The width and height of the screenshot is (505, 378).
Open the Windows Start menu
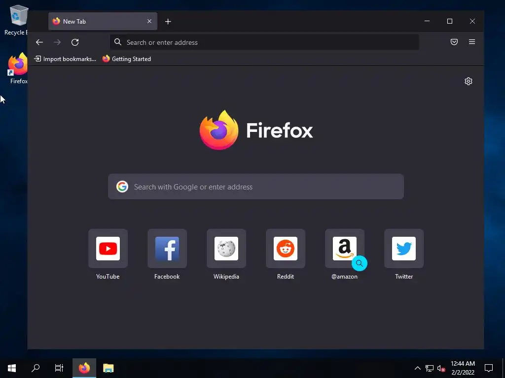[x=12, y=368]
